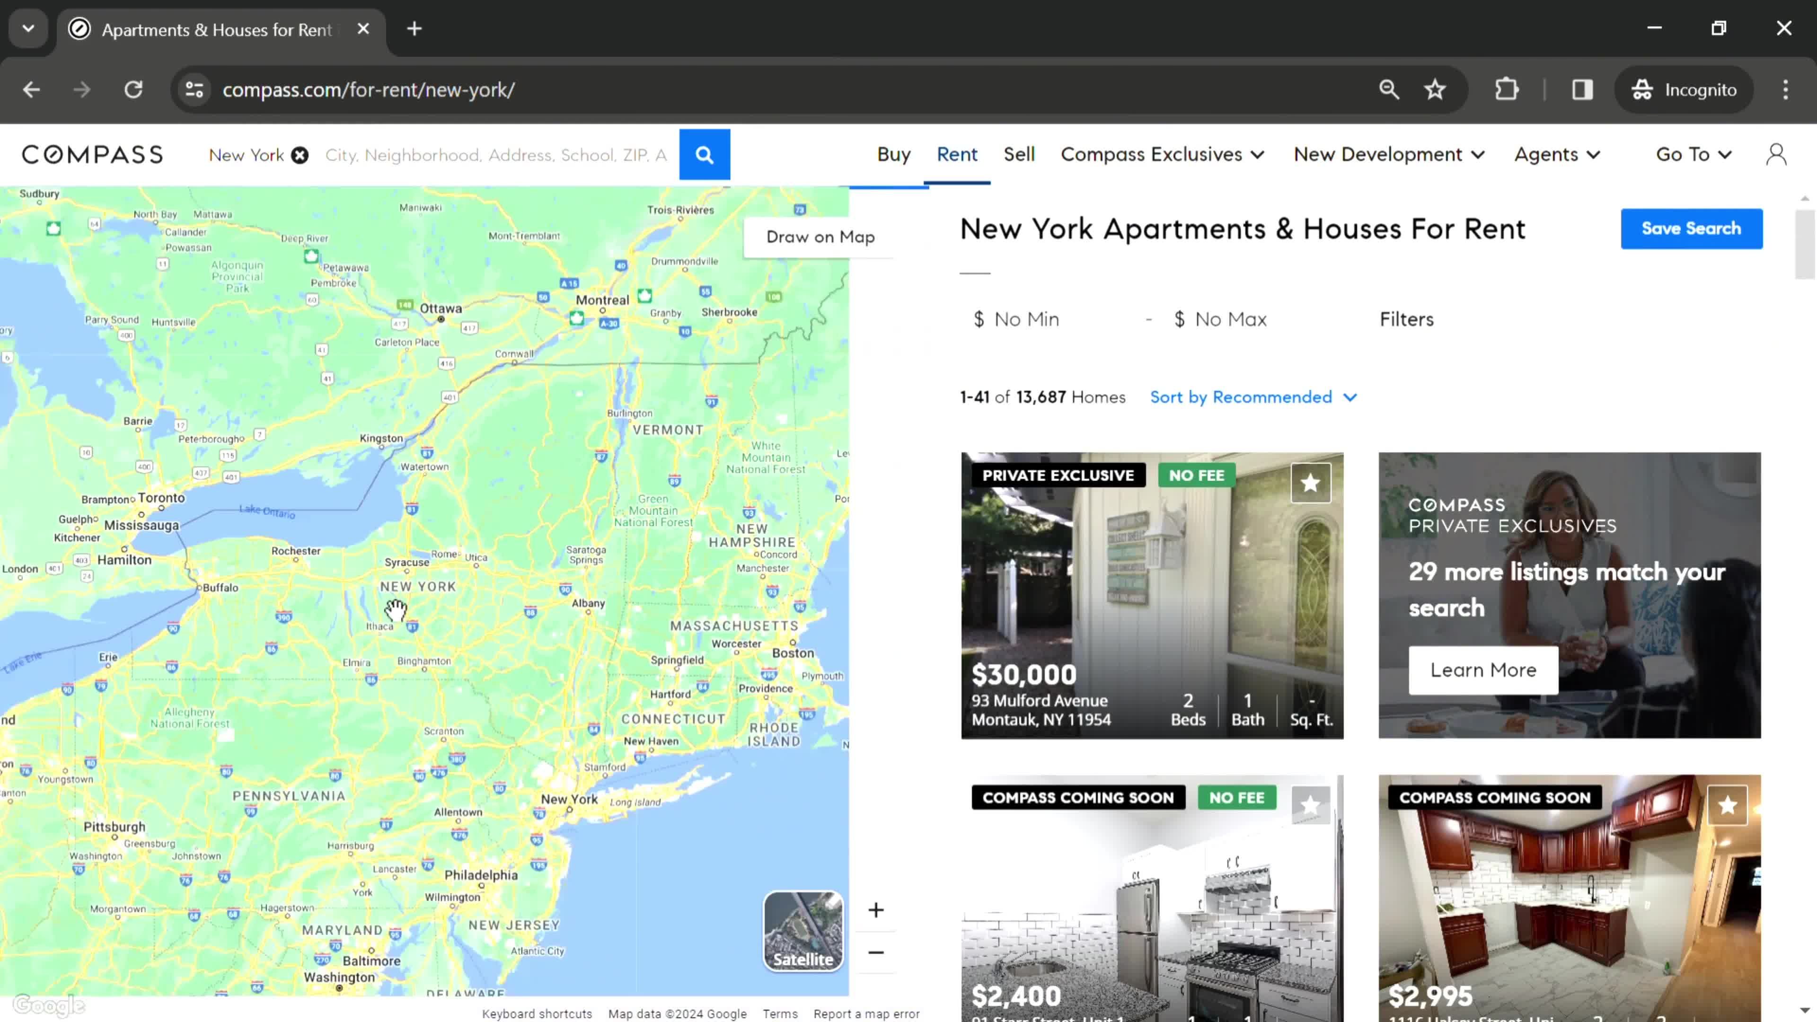Click the Compass logo
This screenshot has height=1022, width=1817.
[92, 154]
